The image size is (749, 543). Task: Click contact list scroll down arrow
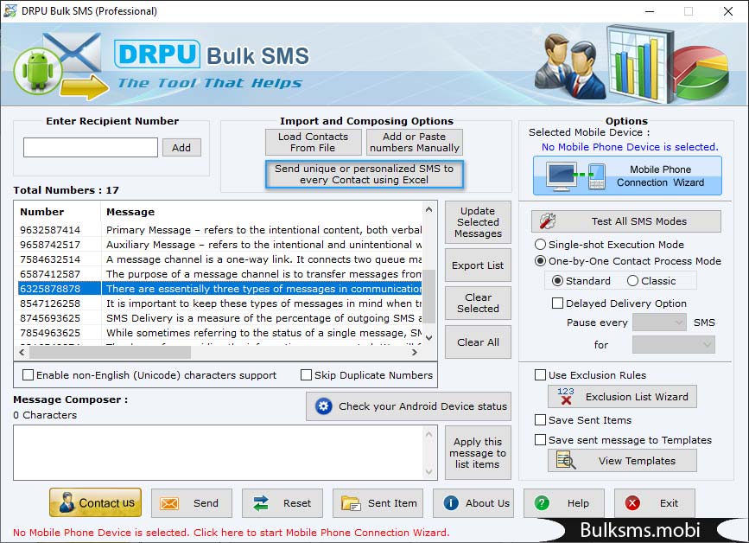[x=429, y=338]
